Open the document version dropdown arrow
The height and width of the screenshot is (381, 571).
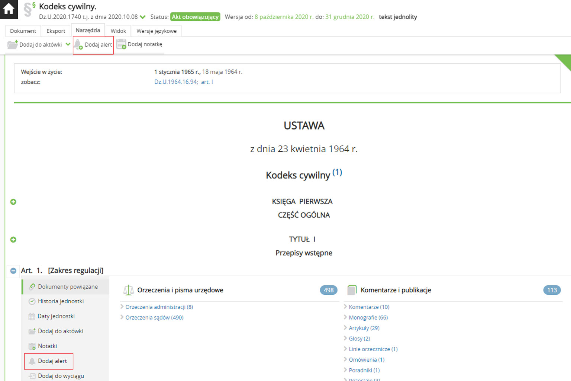pos(143,17)
